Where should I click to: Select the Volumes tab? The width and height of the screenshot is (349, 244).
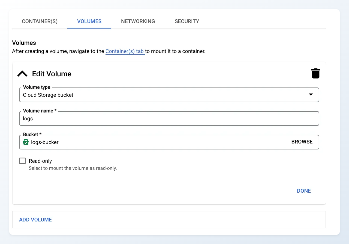[89, 21]
